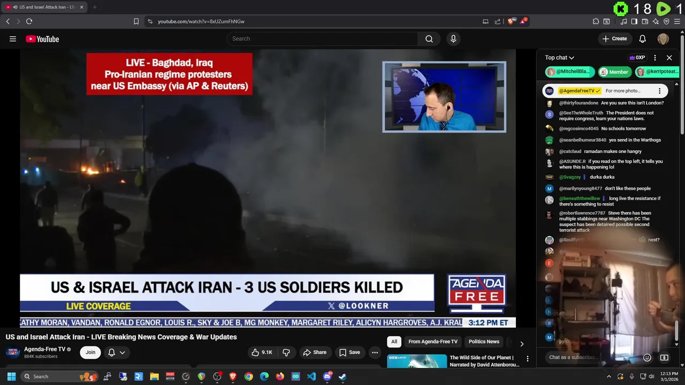
Task: Open the @MitchellBla... pinned chat chip
Action: click(570, 72)
